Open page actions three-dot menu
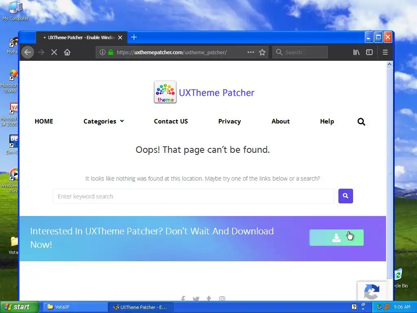 251,52
